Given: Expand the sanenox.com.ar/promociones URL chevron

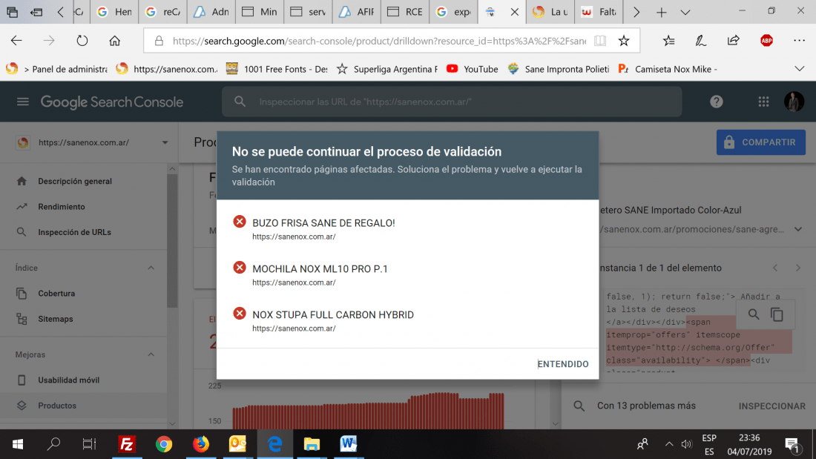Looking at the screenshot, I should point(797,229).
